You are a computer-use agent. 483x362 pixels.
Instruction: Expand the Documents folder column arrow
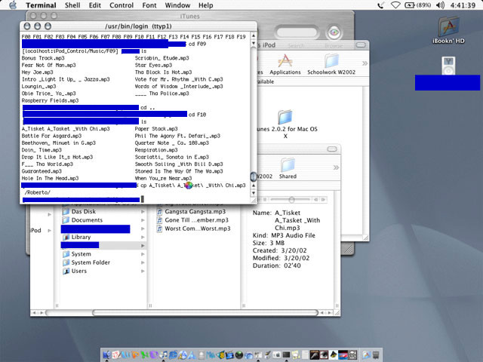143,220
